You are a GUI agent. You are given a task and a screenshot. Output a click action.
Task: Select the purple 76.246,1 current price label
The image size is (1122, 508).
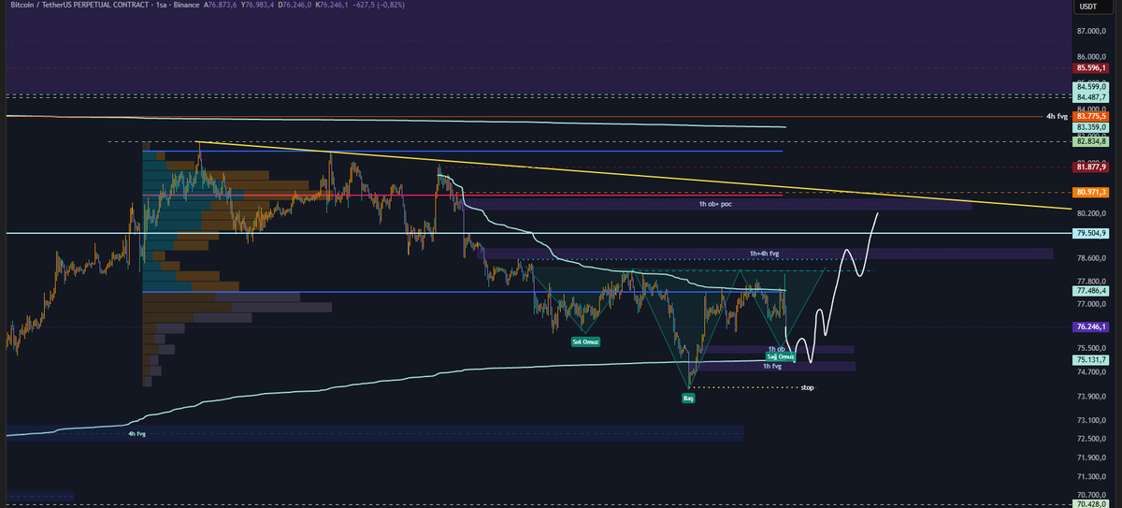[x=1091, y=327]
